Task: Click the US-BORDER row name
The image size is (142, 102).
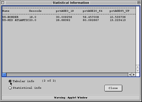Action: click(10, 17)
